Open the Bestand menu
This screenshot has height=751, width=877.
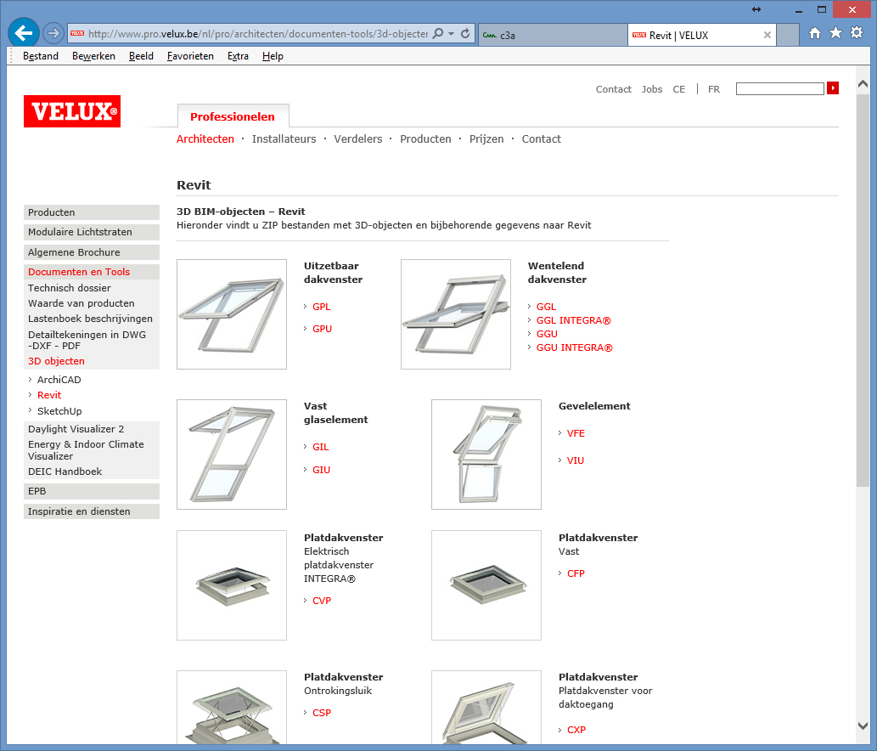coord(40,56)
